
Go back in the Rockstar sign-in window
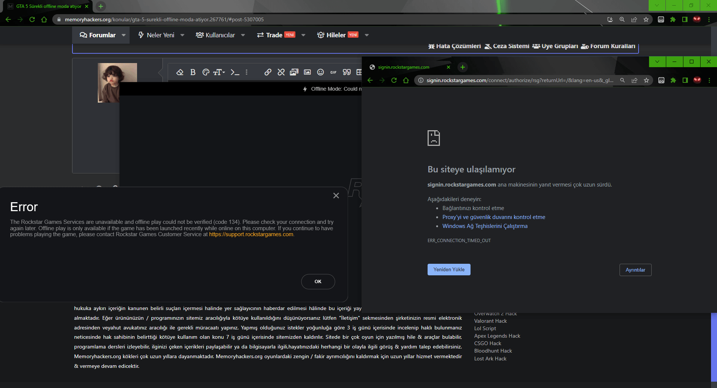coord(370,80)
